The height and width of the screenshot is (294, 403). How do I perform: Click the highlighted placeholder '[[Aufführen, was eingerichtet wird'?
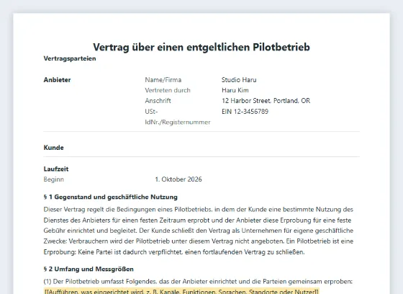(x=181, y=291)
